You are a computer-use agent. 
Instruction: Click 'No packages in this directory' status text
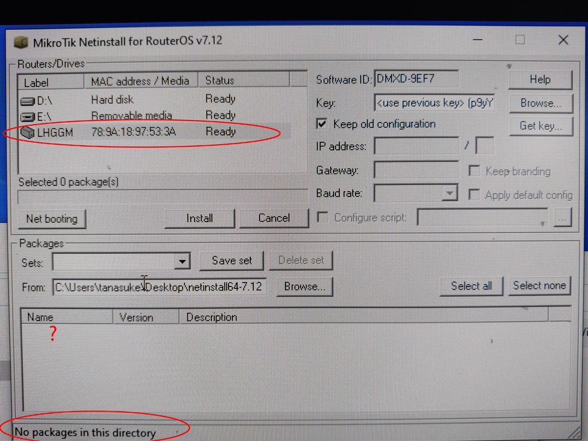85,432
